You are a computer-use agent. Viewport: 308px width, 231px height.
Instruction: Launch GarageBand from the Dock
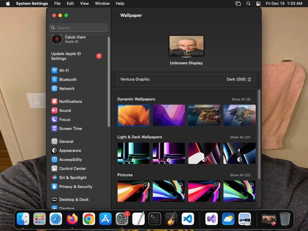171,219
